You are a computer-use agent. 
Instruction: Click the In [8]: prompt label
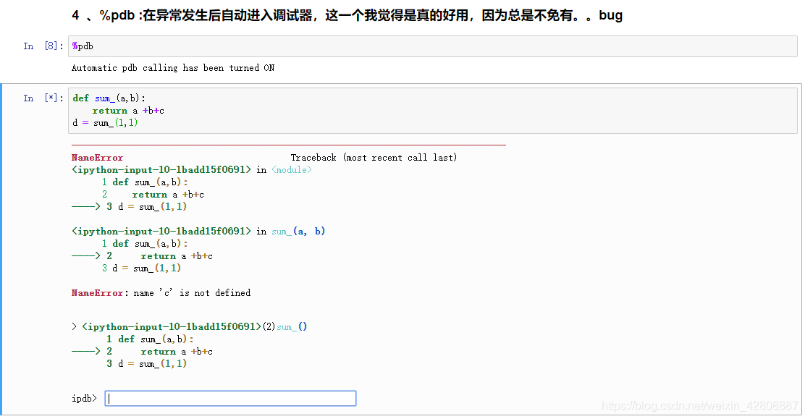[43, 46]
